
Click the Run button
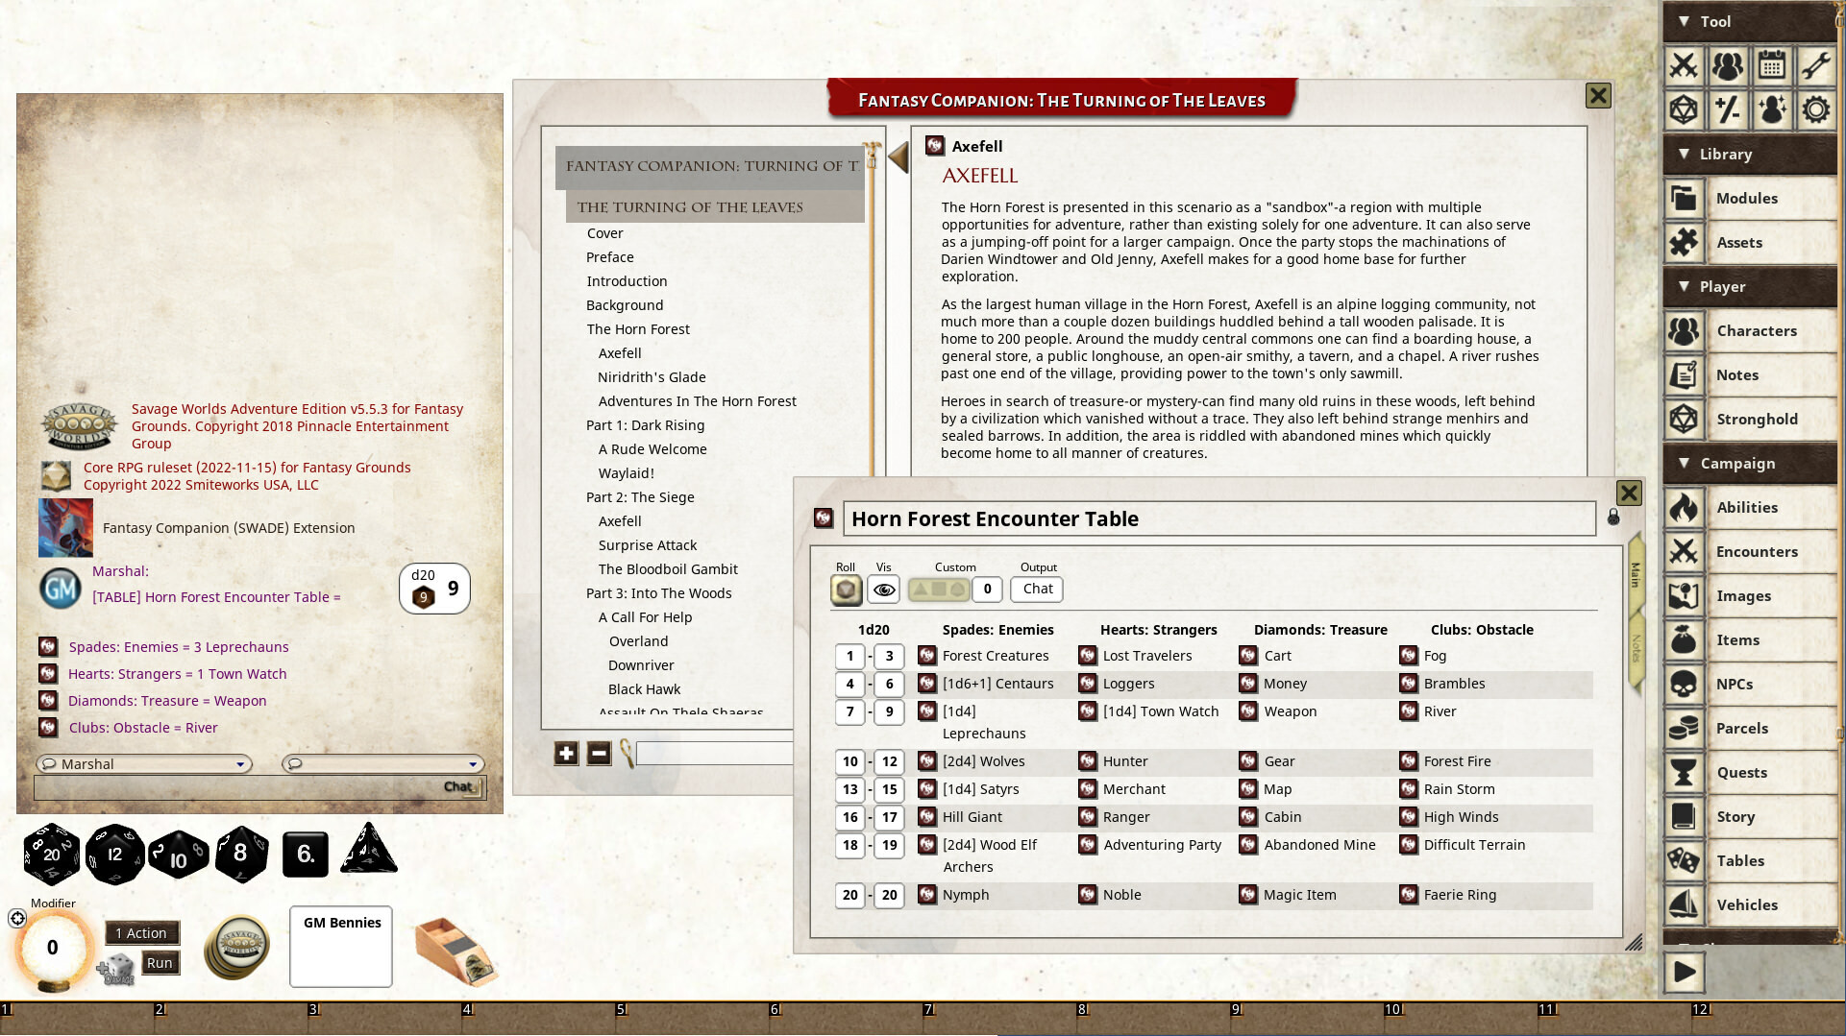(159, 962)
